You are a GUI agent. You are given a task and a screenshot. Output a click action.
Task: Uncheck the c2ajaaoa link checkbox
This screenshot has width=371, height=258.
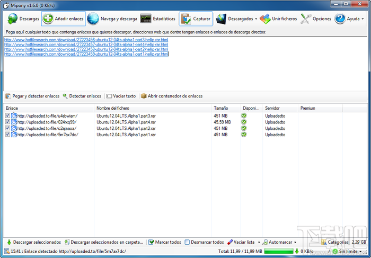pos(7,128)
